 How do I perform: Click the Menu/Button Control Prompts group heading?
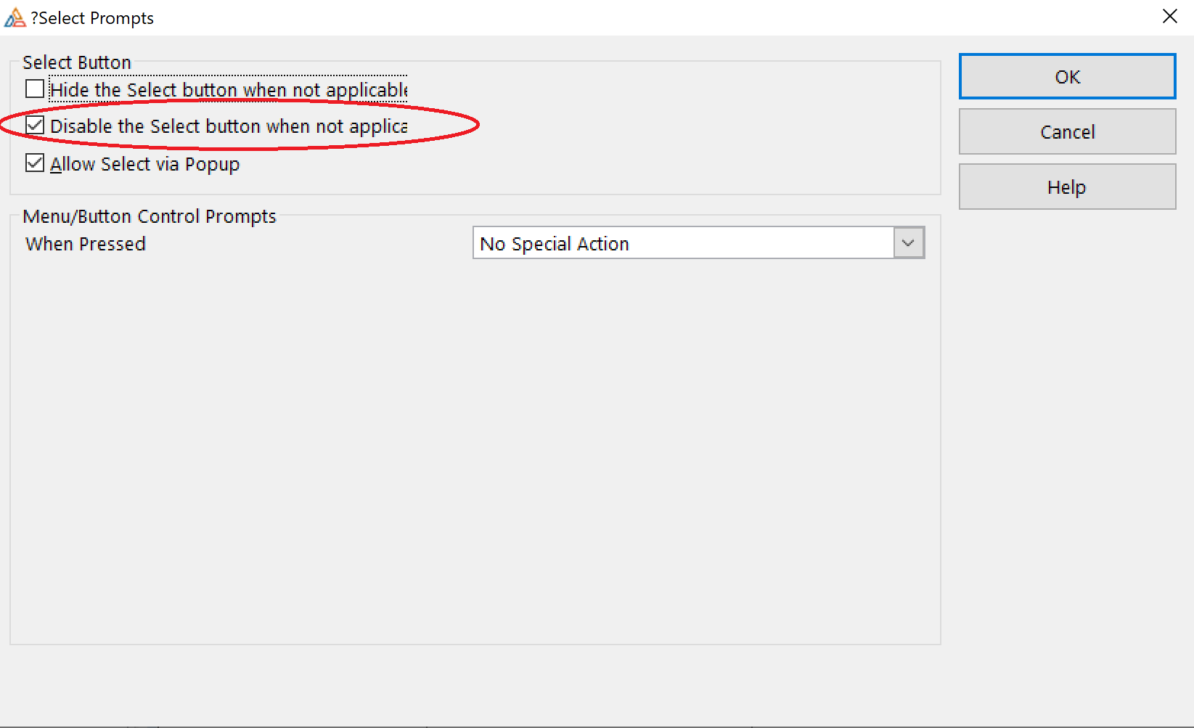(x=150, y=216)
